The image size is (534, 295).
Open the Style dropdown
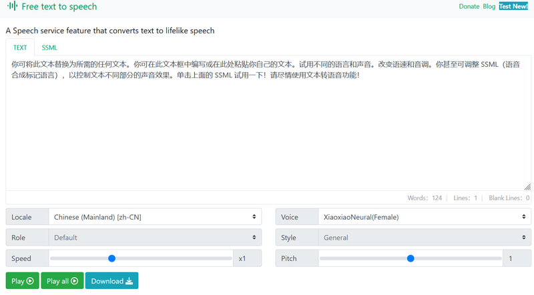coord(423,238)
